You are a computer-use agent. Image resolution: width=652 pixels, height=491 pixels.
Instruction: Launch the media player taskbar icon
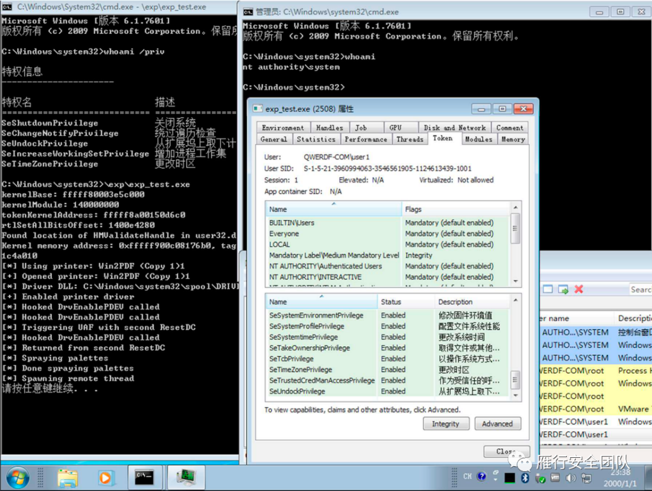(x=105, y=478)
